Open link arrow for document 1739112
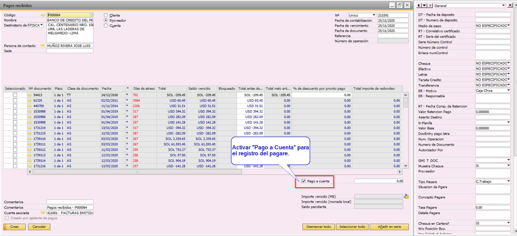Screen dimensions: 517x236 30,150
